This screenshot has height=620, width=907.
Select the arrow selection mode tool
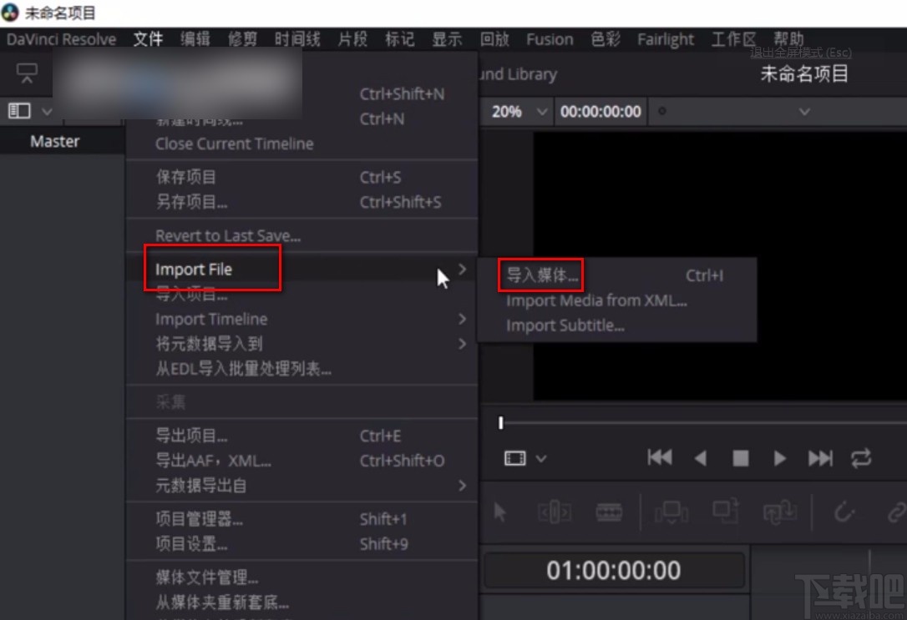pos(499,513)
